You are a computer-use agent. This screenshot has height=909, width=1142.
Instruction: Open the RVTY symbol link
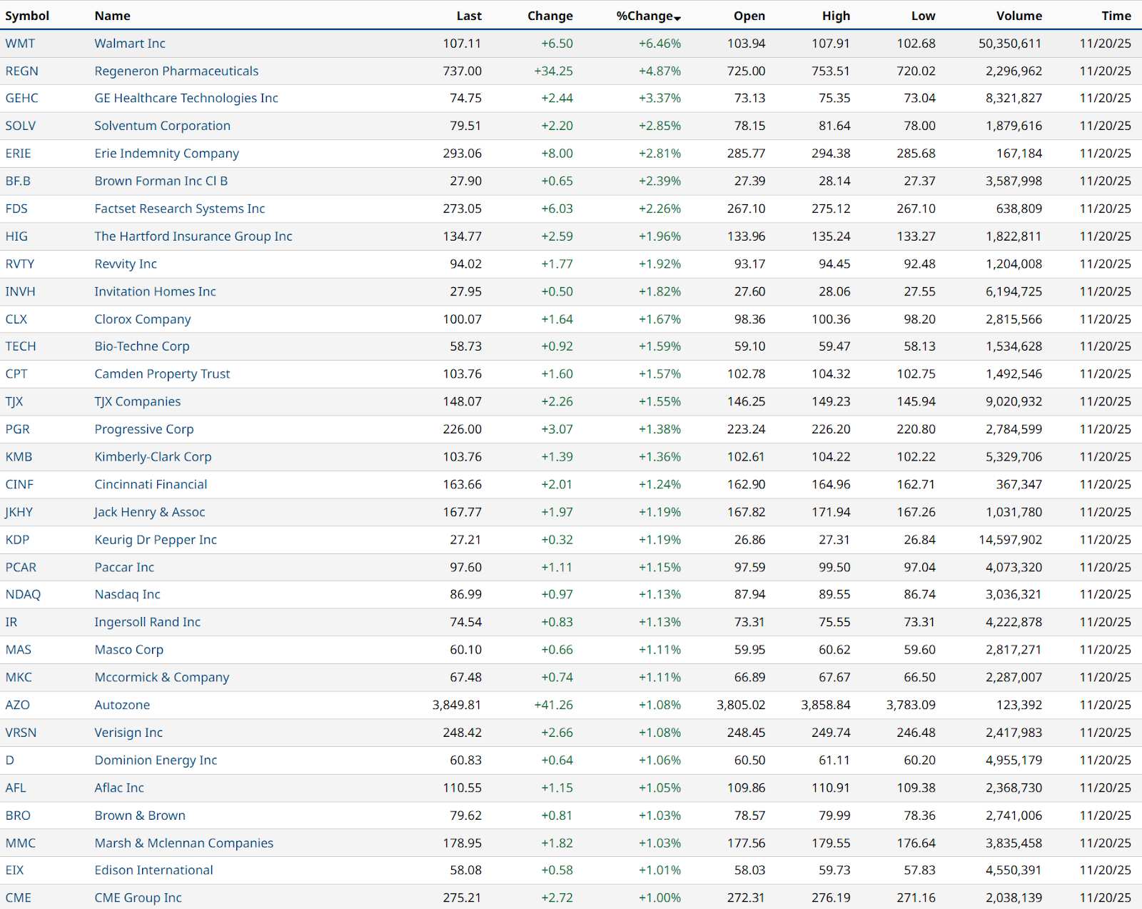click(x=20, y=264)
